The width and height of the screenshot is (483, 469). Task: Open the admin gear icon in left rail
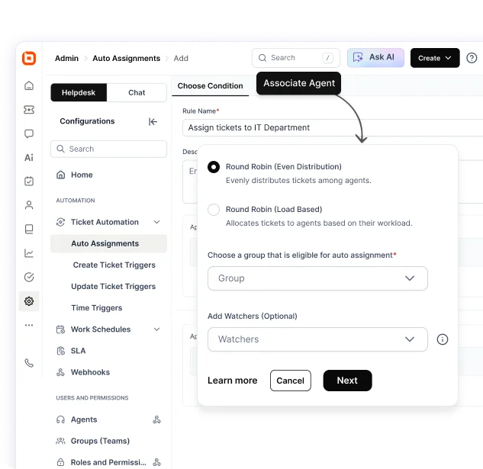coord(29,301)
